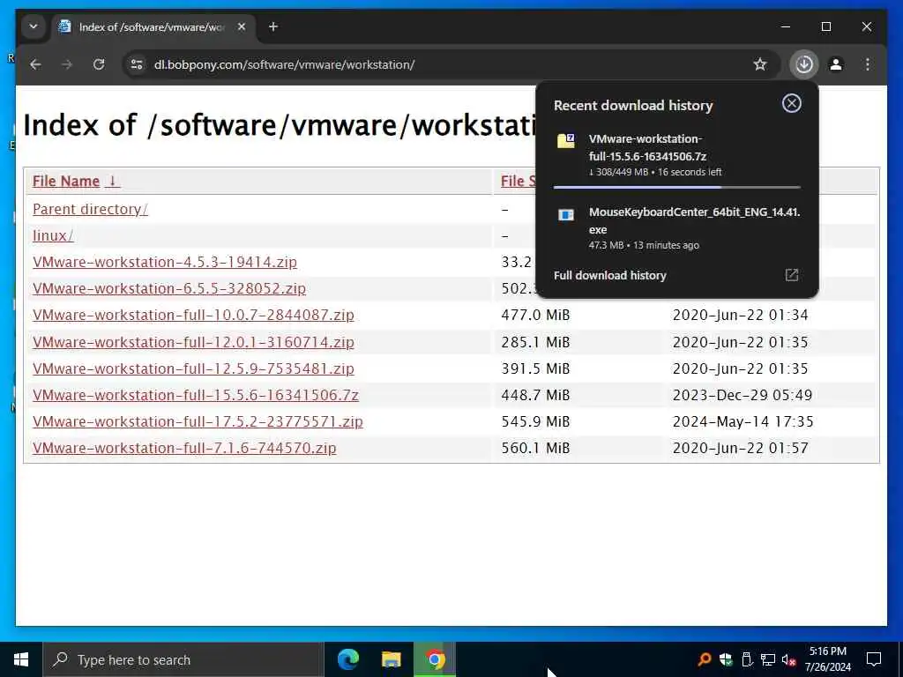Open a new tab with plus button
This screenshot has width=903, height=677.
(x=273, y=26)
